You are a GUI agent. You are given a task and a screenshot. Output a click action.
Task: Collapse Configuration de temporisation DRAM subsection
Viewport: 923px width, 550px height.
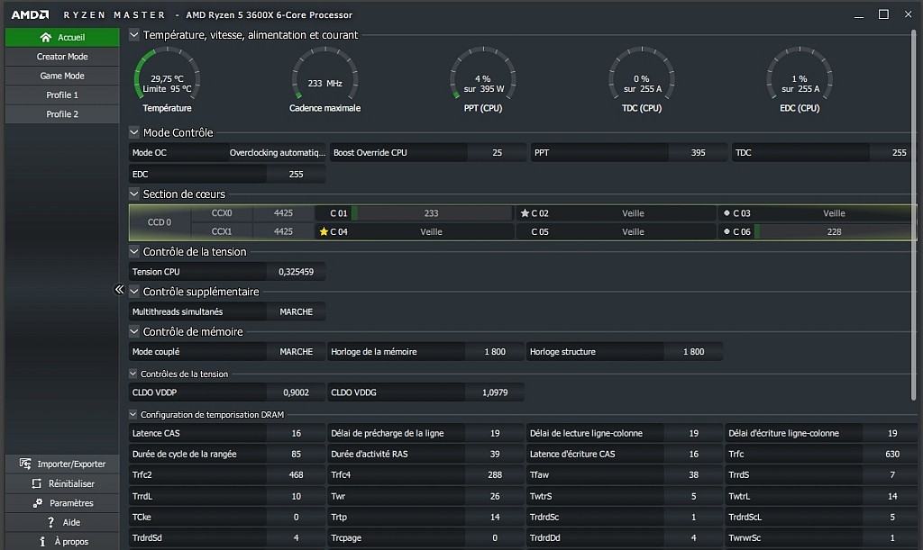click(x=133, y=414)
